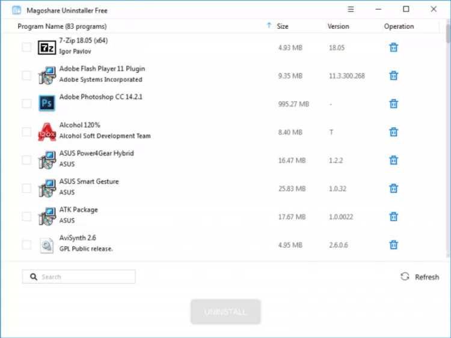The image size is (451, 338).
Task: Click 'Alcohol Soft Development Team' publisher text
Action: [105, 136]
